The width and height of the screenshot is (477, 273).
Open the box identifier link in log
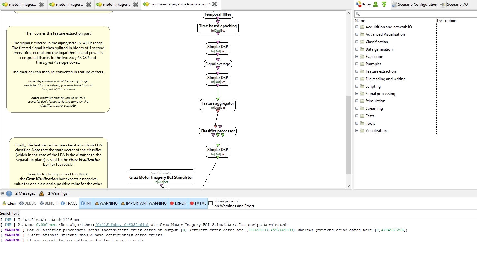pos(122,225)
